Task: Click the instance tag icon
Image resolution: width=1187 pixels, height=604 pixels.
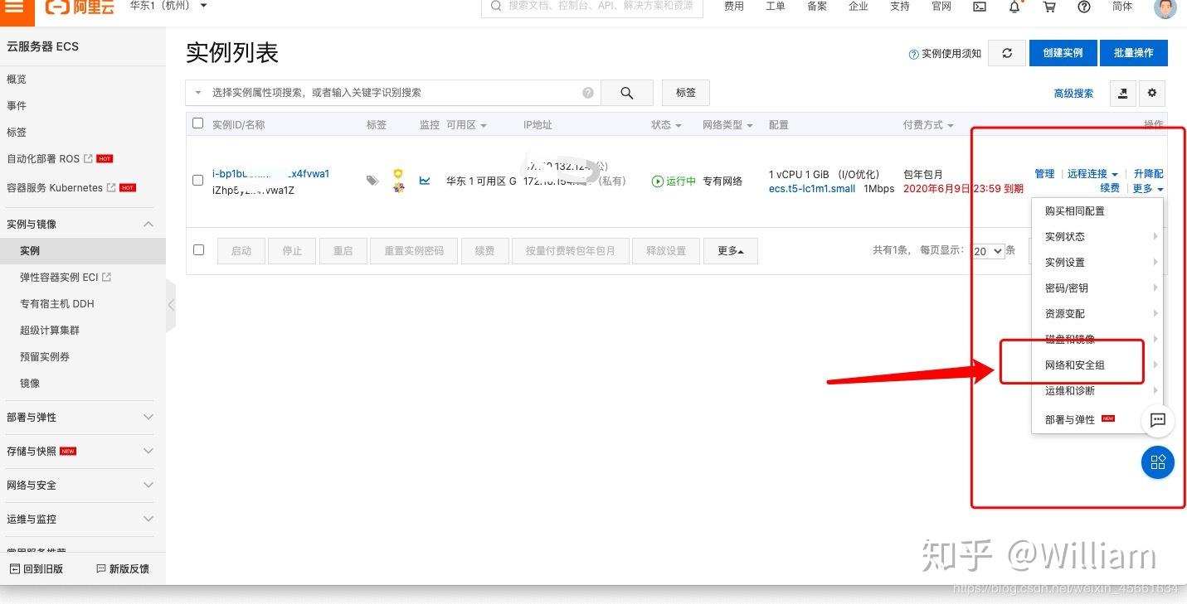Action: [x=372, y=180]
